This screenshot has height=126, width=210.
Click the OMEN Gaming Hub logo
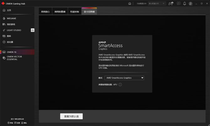(x=3, y=3)
